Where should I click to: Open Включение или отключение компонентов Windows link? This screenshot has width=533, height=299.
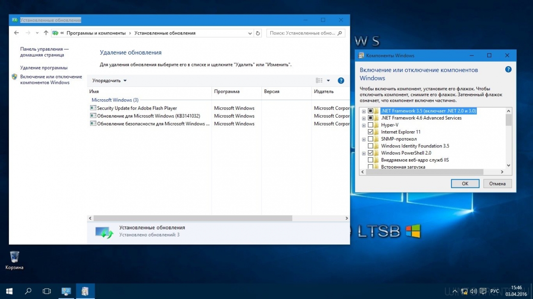click(51, 80)
